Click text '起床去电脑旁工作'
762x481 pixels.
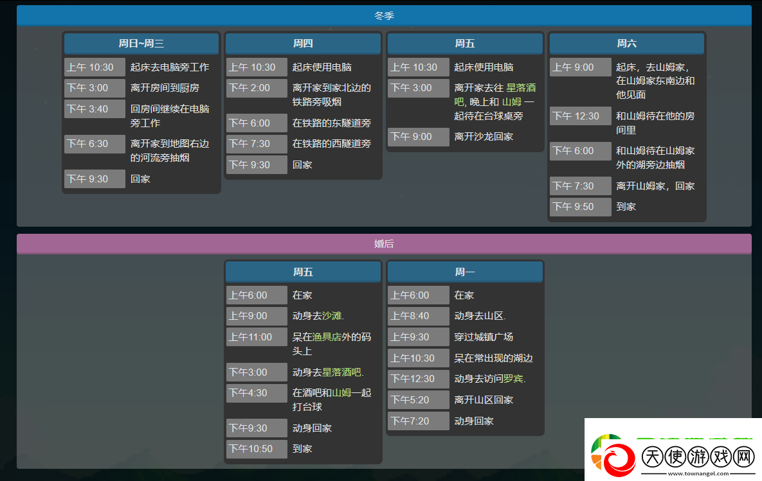(170, 67)
